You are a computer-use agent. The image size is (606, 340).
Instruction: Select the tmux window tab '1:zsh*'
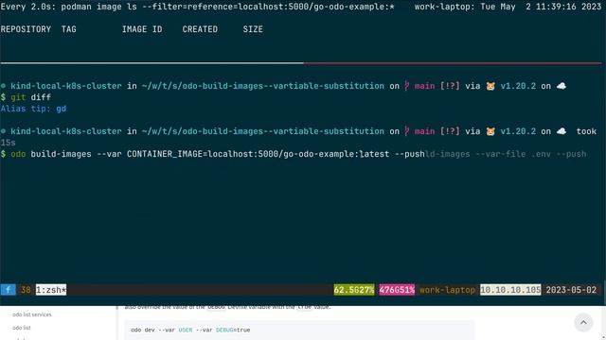(x=51, y=290)
